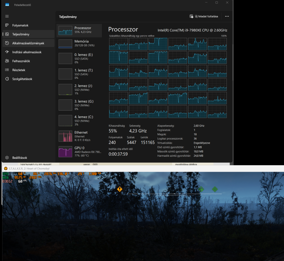Click the S.T.A.L.K.E.R. 2 window icon

tap(6, 168)
